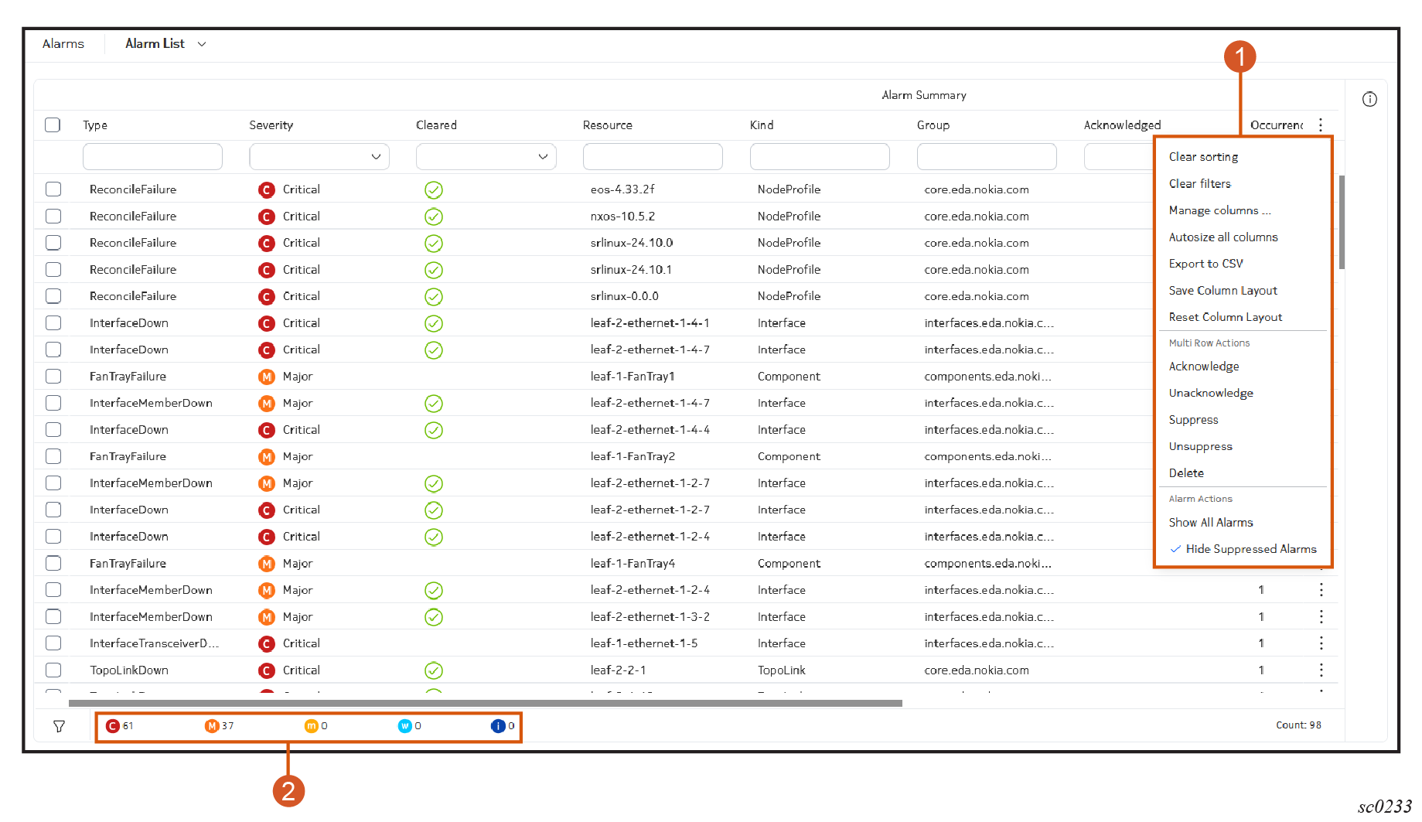Choose Clear filters from menu
1422x822 pixels.
coord(1199,184)
